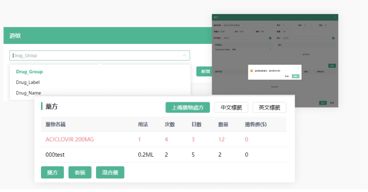Click the 用法 column header
This screenshot has width=368, height=192.
tap(143, 124)
